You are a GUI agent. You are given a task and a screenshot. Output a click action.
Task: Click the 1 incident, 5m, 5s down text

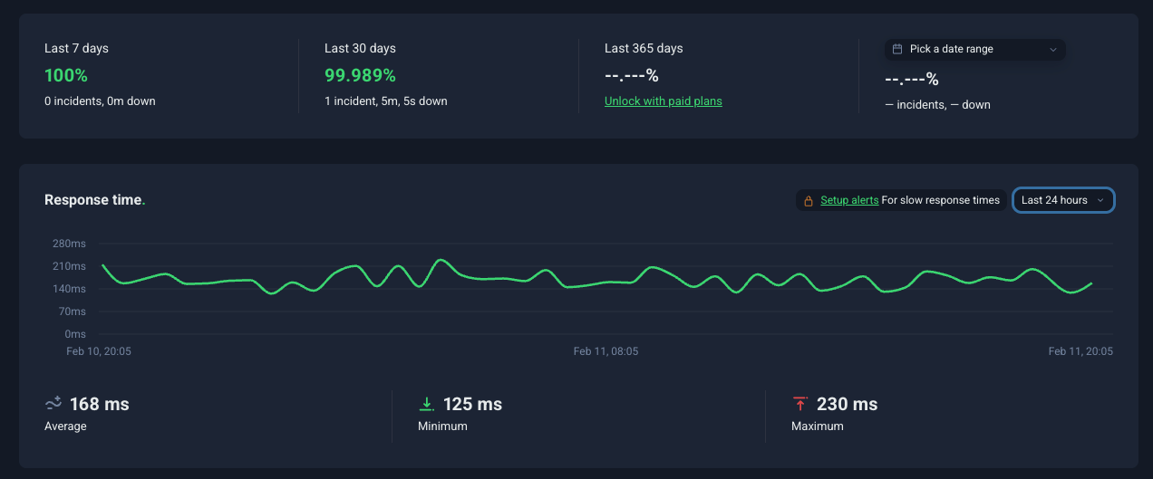[x=385, y=101]
